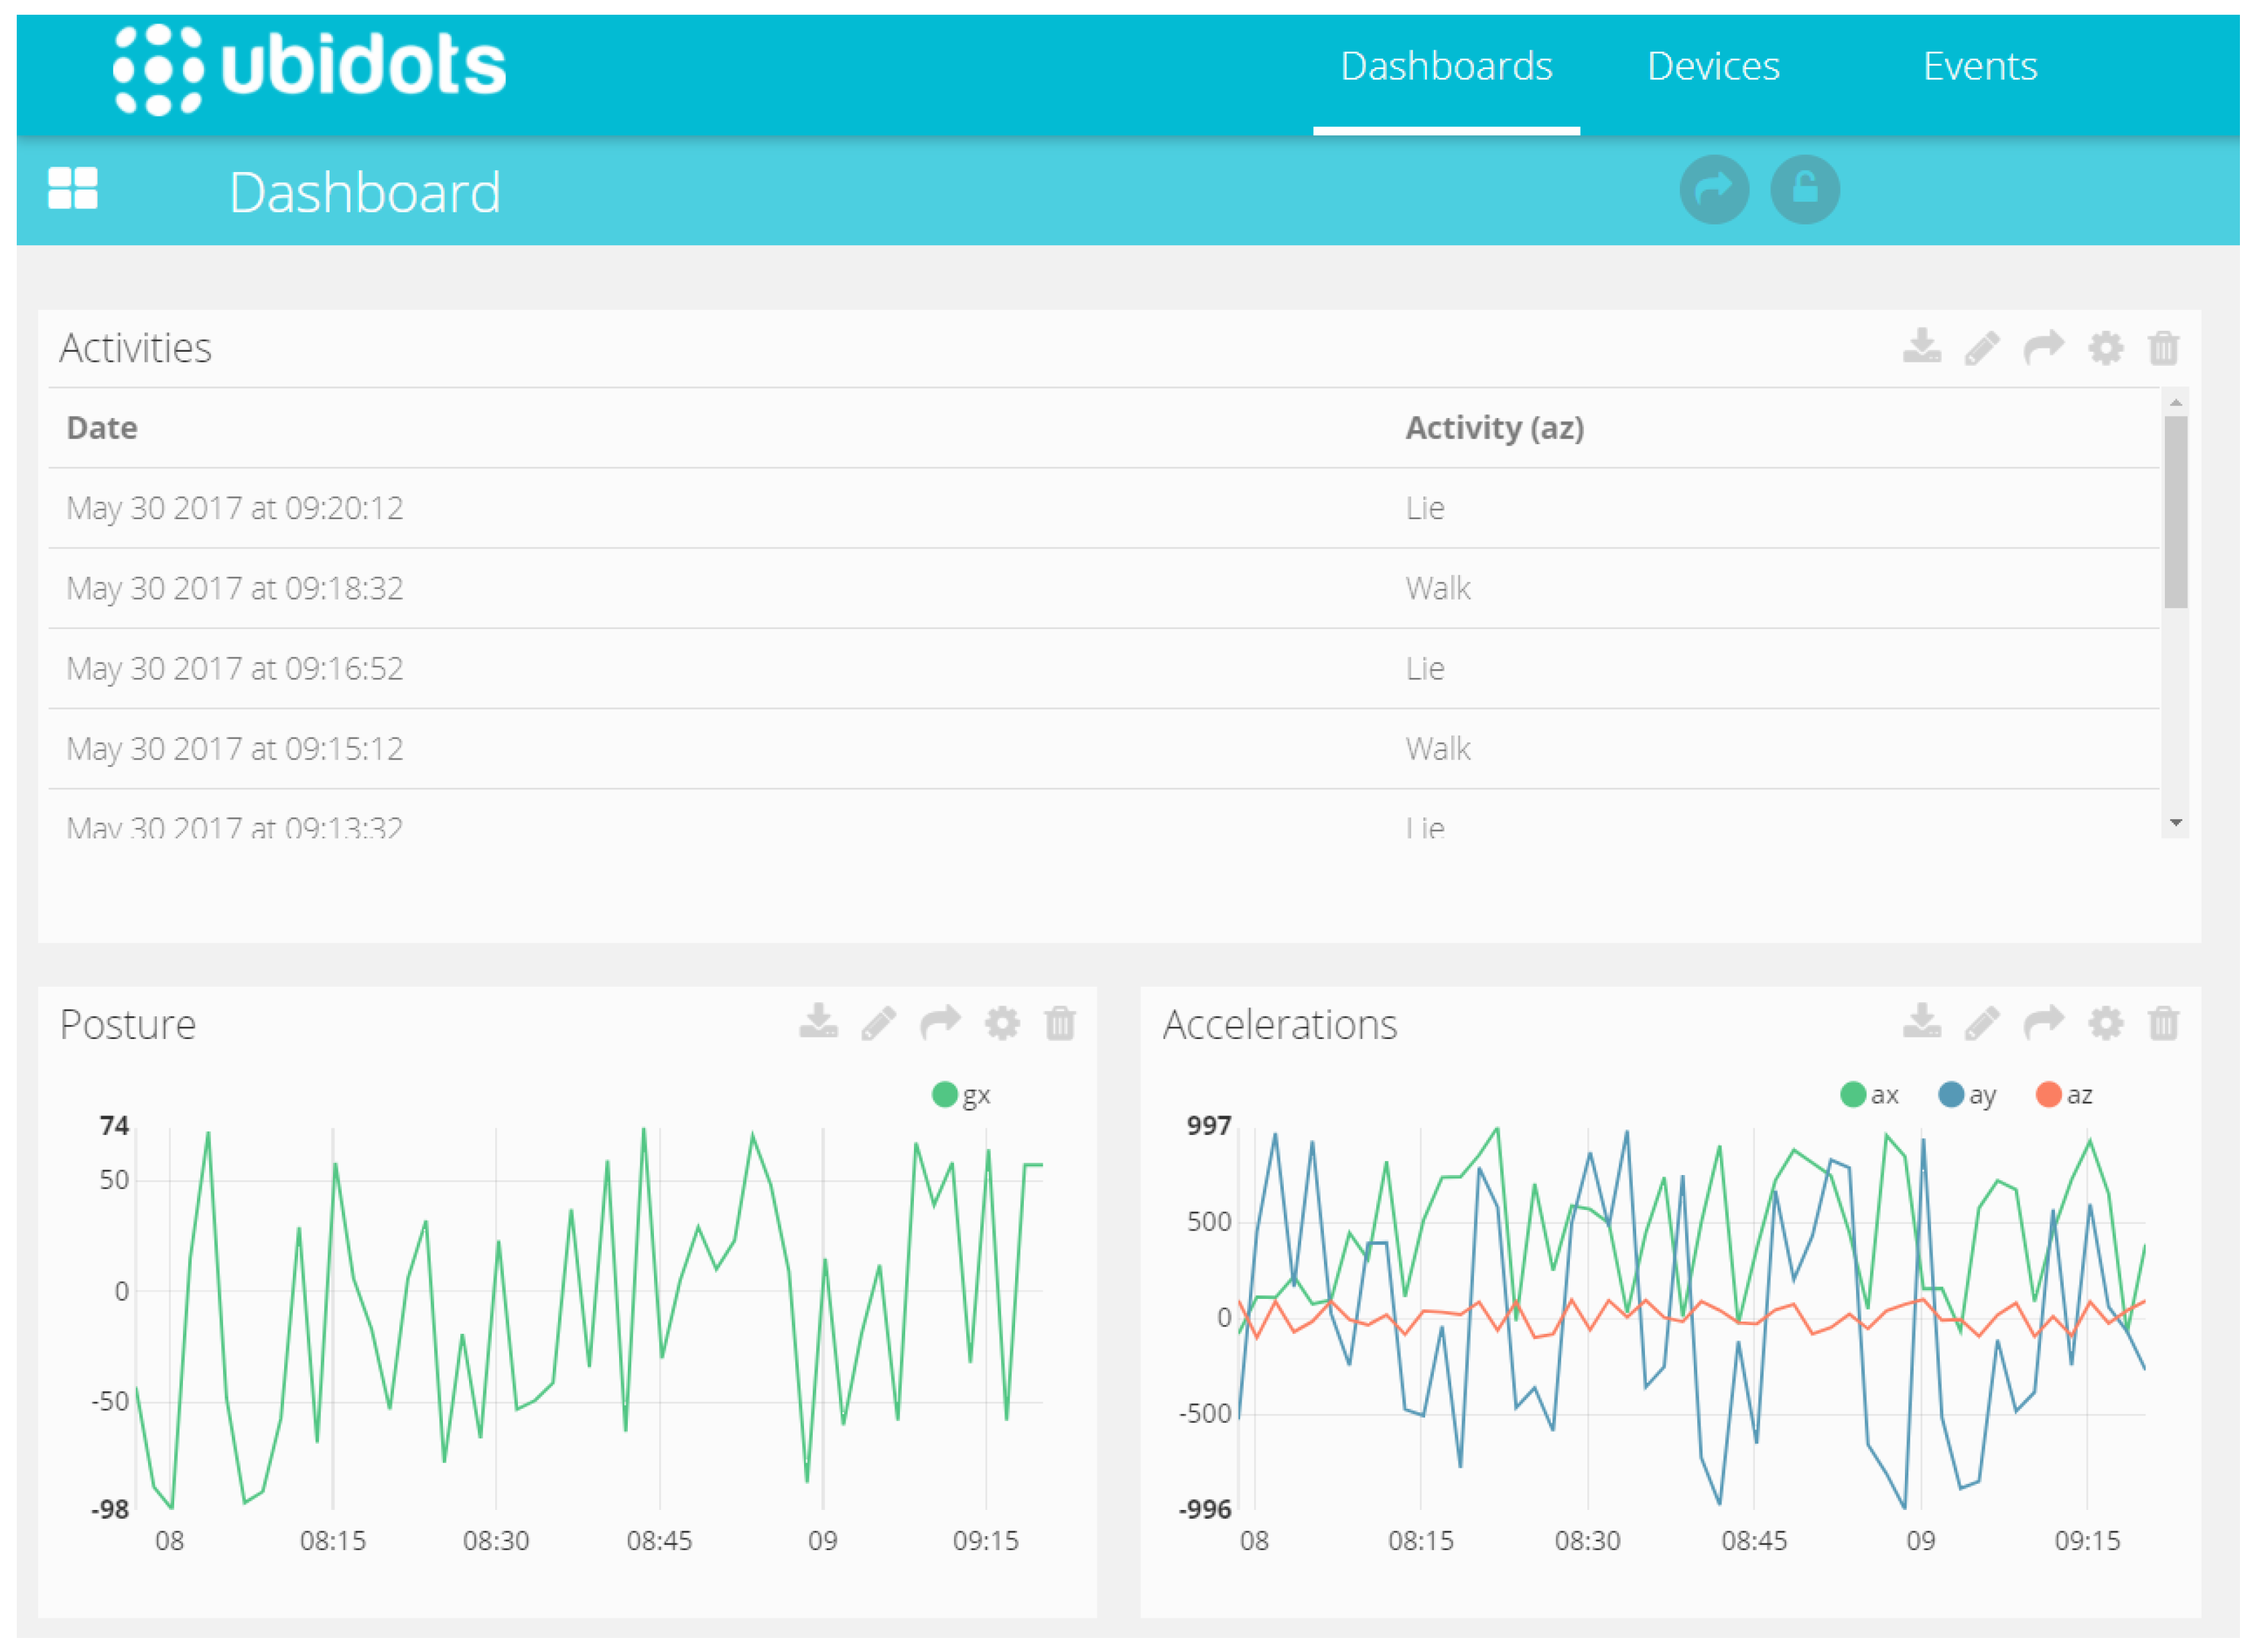Screen dimensions: 2254x1652
Task: Share the Posture widget
Action: pos(940,1022)
